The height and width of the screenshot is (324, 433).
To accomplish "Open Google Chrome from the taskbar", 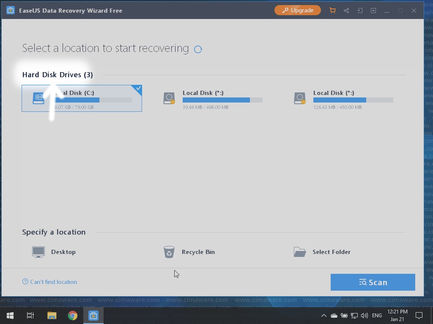I will pos(73,316).
